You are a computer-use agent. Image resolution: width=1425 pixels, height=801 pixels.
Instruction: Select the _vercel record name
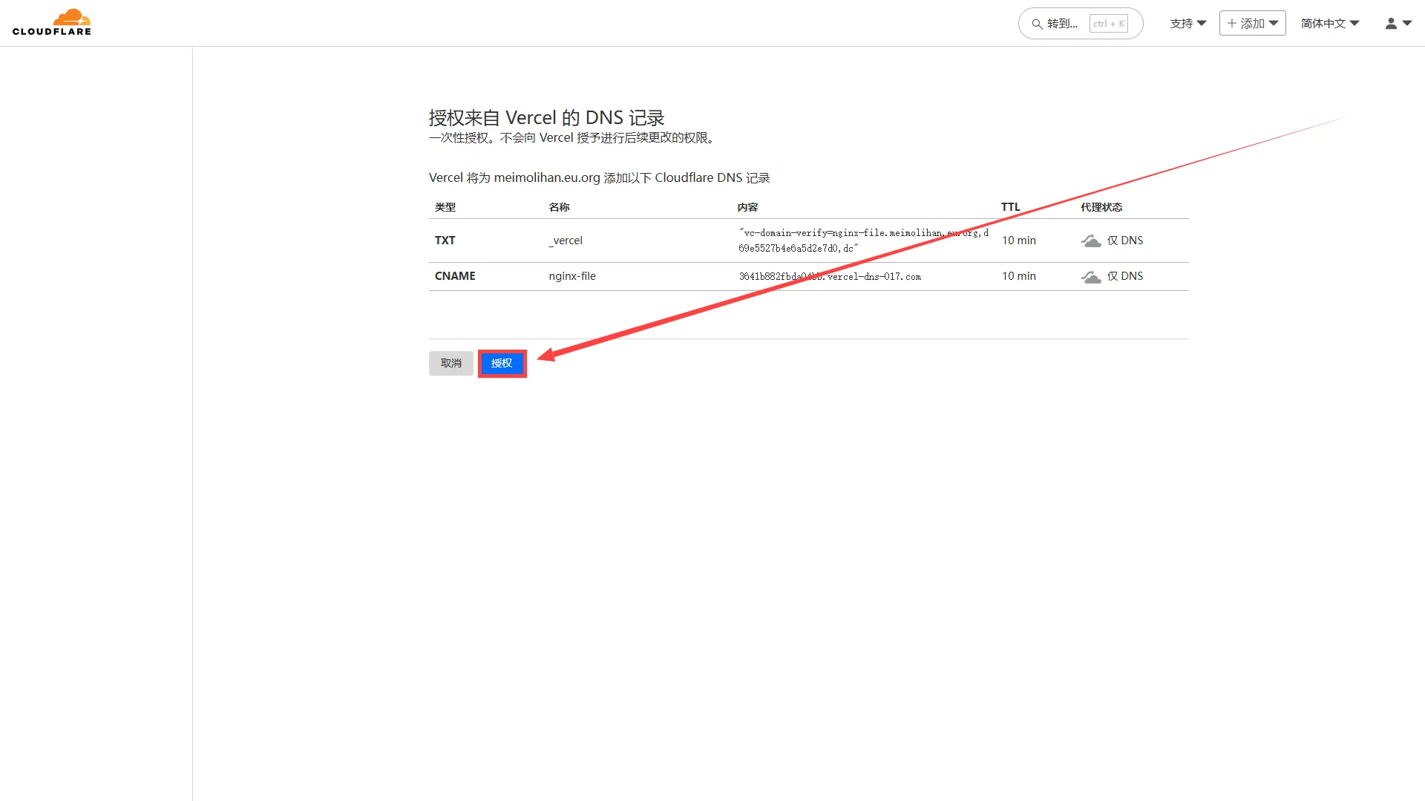point(566,241)
